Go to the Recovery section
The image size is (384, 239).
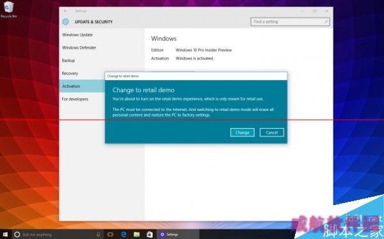(70, 73)
